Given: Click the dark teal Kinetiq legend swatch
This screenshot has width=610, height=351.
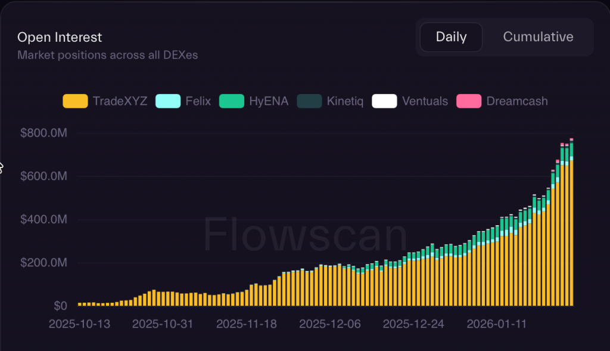Looking at the screenshot, I should pos(309,101).
